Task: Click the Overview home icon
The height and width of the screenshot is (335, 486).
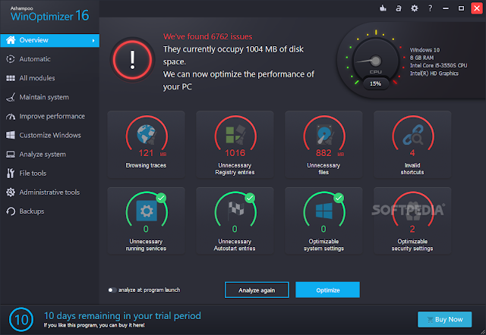Action: coord(11,40)
